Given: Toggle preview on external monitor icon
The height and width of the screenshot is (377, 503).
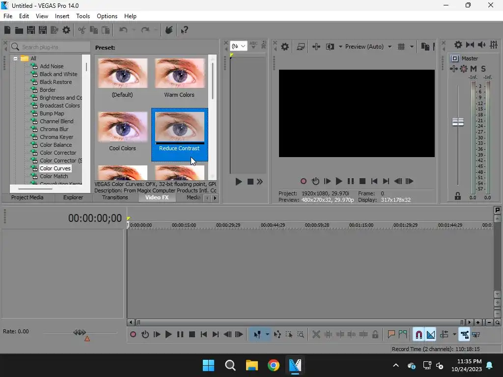Looking at the screenshot, I should point(301,47).
